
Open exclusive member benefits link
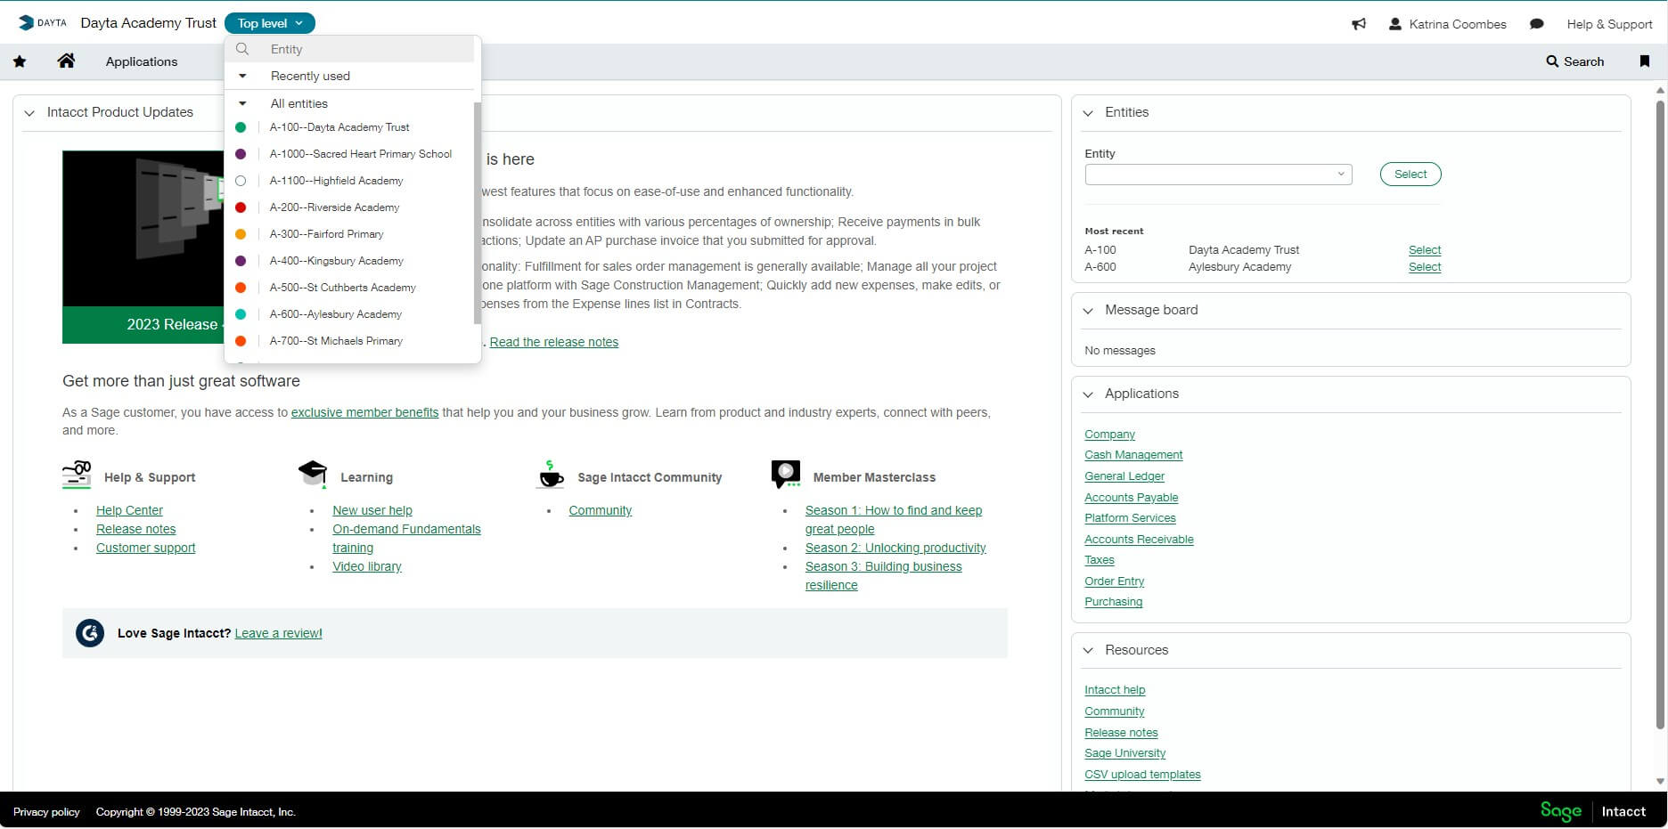tap(365, 412)
